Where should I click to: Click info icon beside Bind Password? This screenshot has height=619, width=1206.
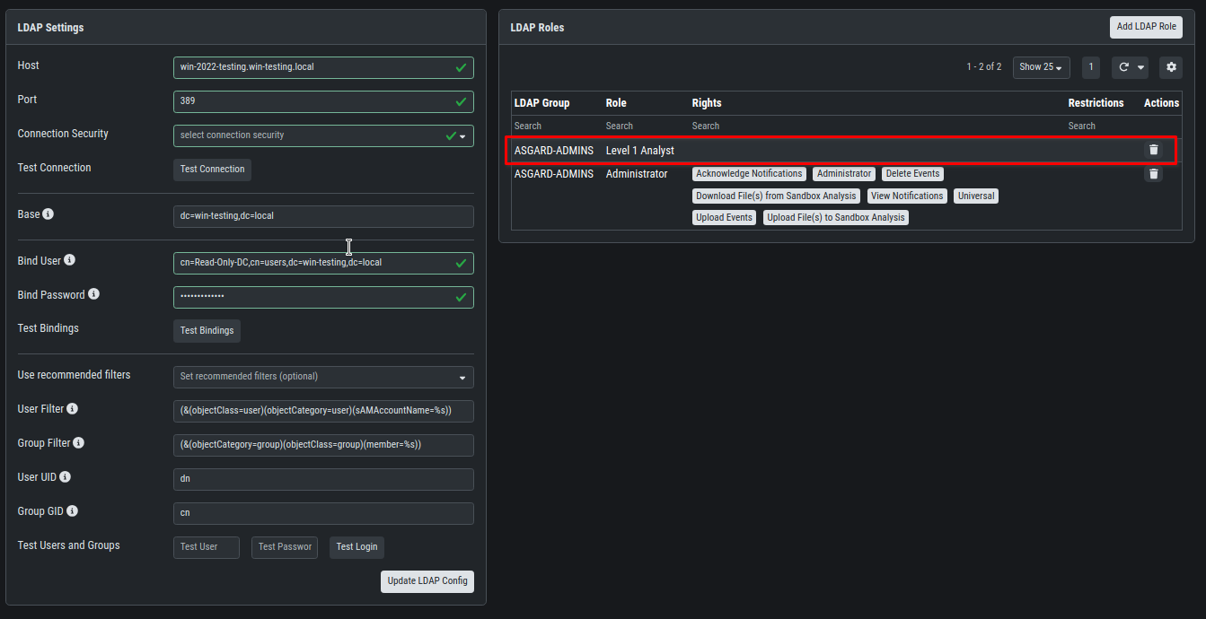(94, 294)
